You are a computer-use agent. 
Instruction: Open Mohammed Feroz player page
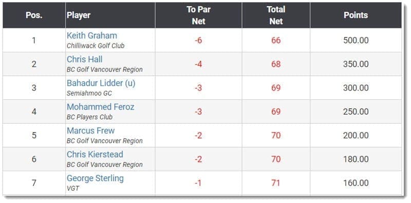pos(100,107)
